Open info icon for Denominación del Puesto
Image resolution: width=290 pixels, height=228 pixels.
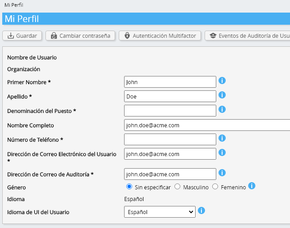tap(222, 109)
